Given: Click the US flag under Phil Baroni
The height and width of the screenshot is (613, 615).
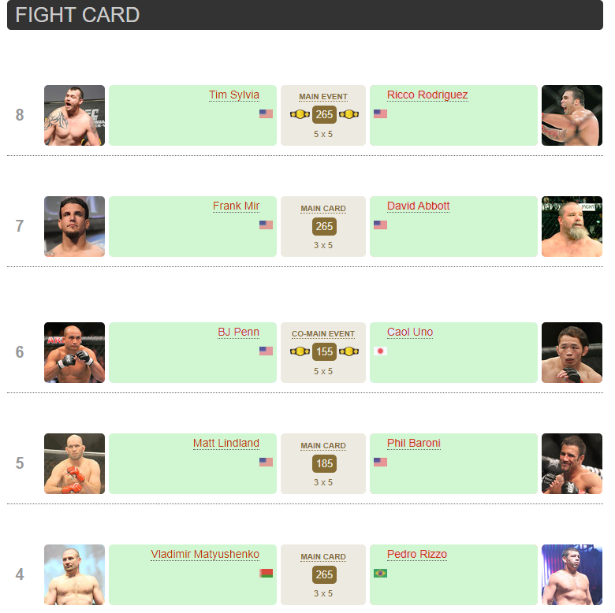Looking at the screenshot, I should pos(380,462).
